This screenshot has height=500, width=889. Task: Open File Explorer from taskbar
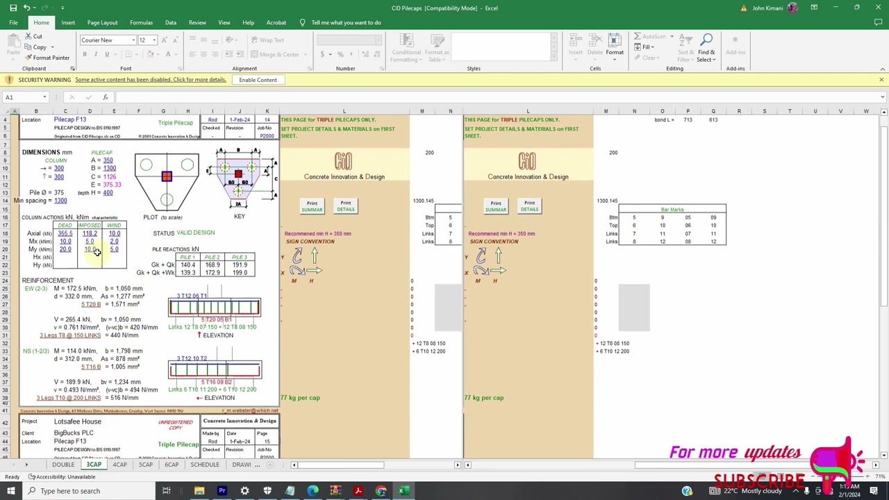[199, 491]
